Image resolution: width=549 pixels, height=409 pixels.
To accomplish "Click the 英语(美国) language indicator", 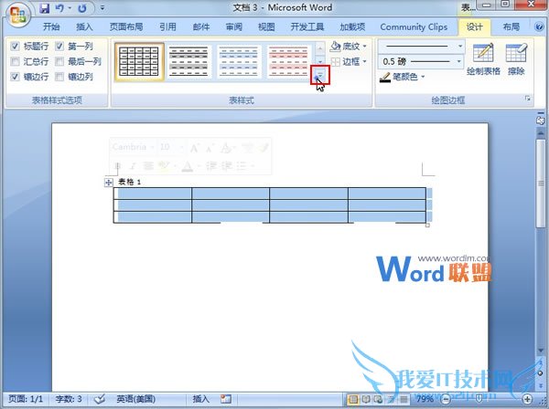I will [135, 399].
